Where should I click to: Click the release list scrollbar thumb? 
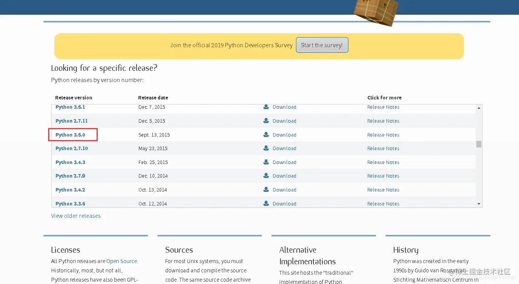(x=479, y=144)
